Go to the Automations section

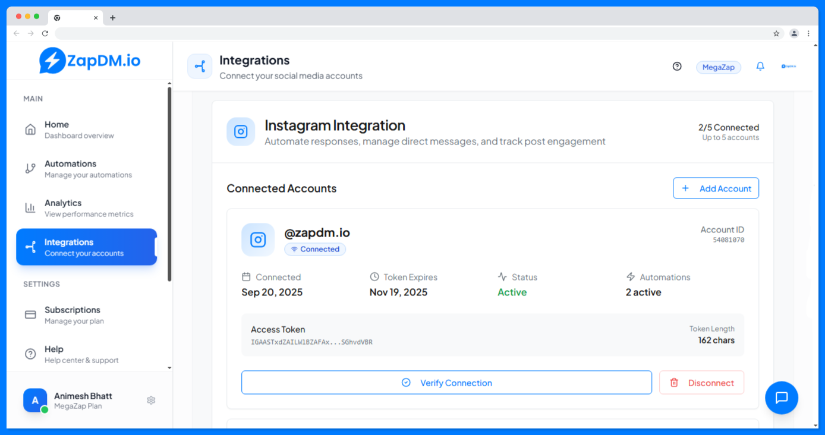87,169
